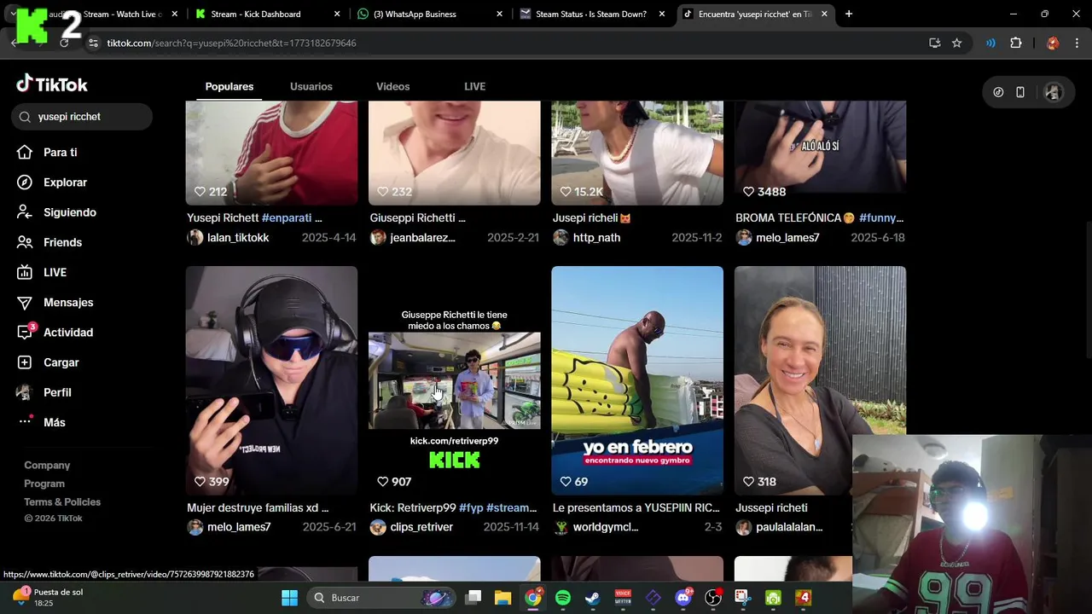Screen dimensions: 1092x614
Task: Click the Mujer destruye familias xd title
Action: tap(258, 507)
